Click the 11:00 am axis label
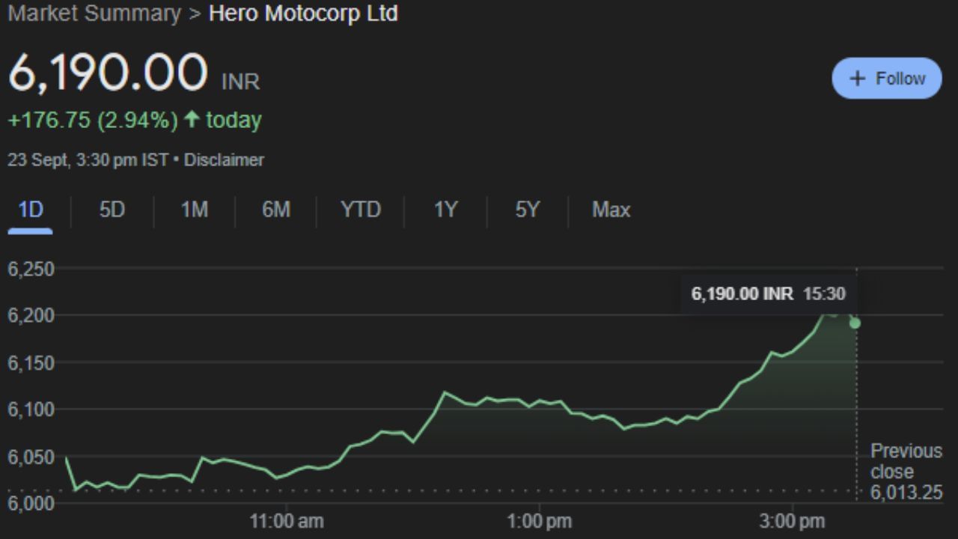 pyautogui.click(x=287, y=521)
